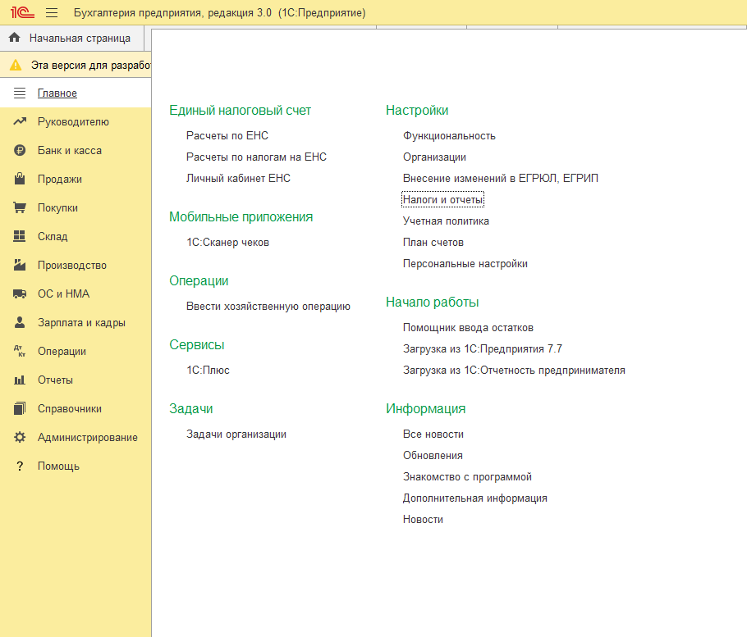Open Знакомство с программой
Image resolution: width=747 pixels, height=637 pixels.
coord(467,476)
